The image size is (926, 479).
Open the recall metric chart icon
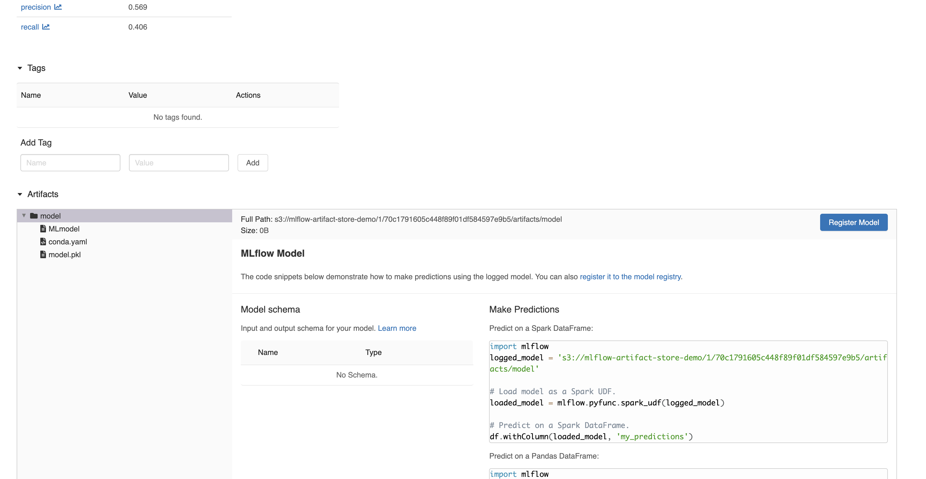(x=46, y=27)
